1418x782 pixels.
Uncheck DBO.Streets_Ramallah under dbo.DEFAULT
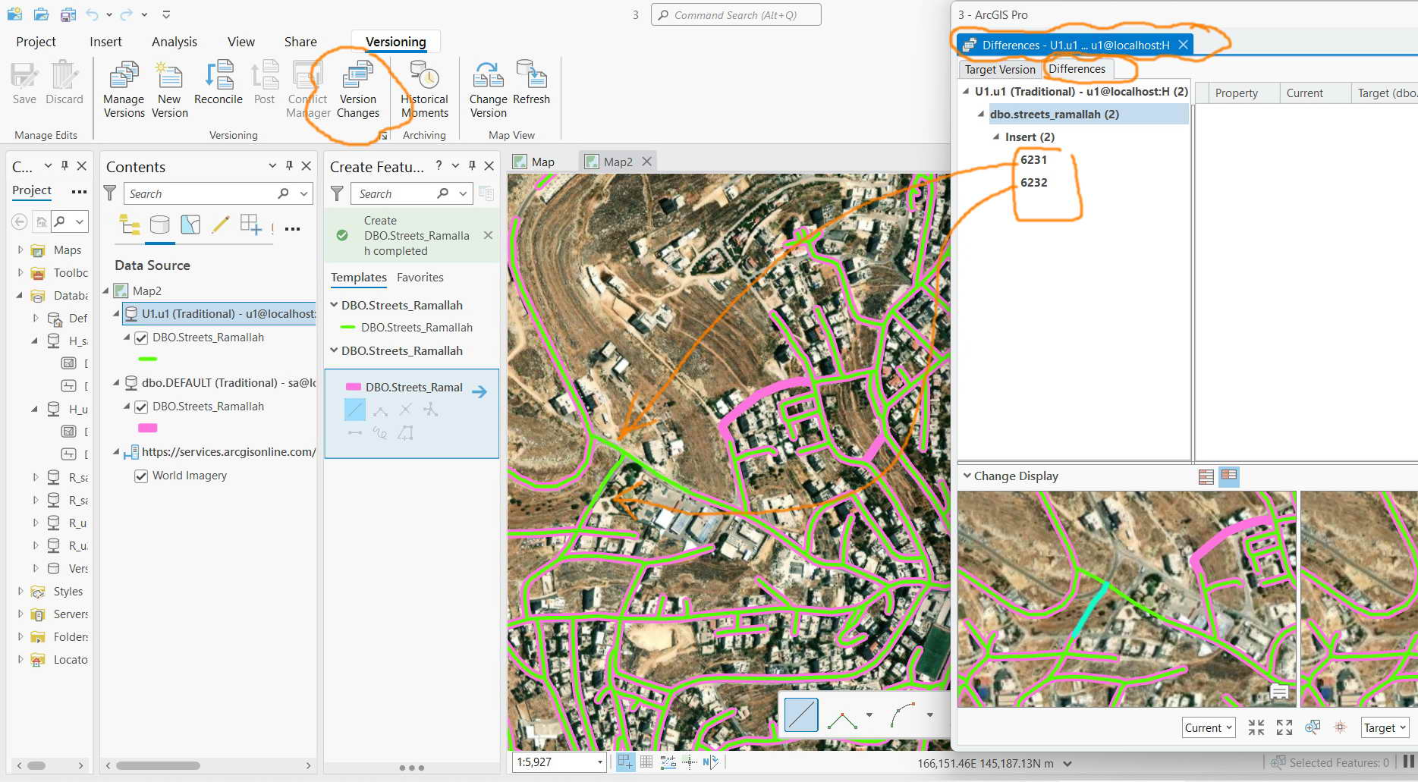(141, 407)
